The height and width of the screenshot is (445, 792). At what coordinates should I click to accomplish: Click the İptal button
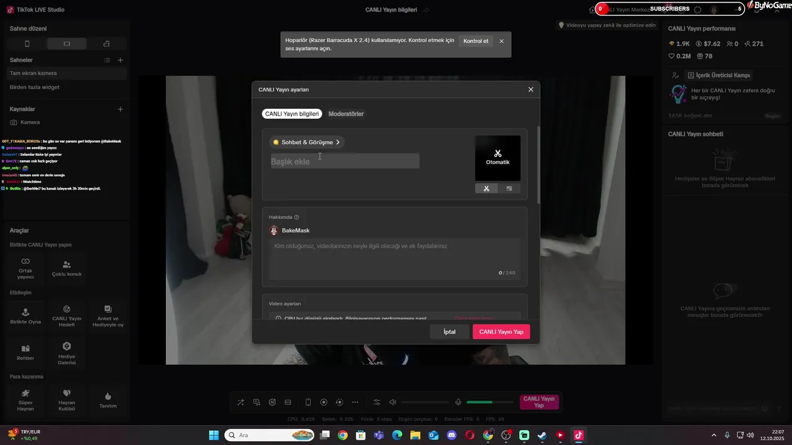pos(449,332)
